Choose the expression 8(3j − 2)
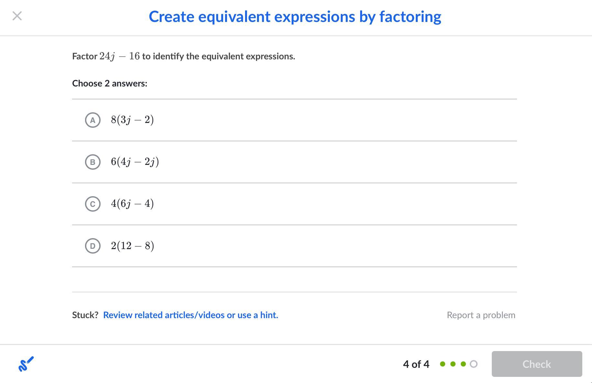The height and width of the screenshot is (383, 592). pos(132,120)
